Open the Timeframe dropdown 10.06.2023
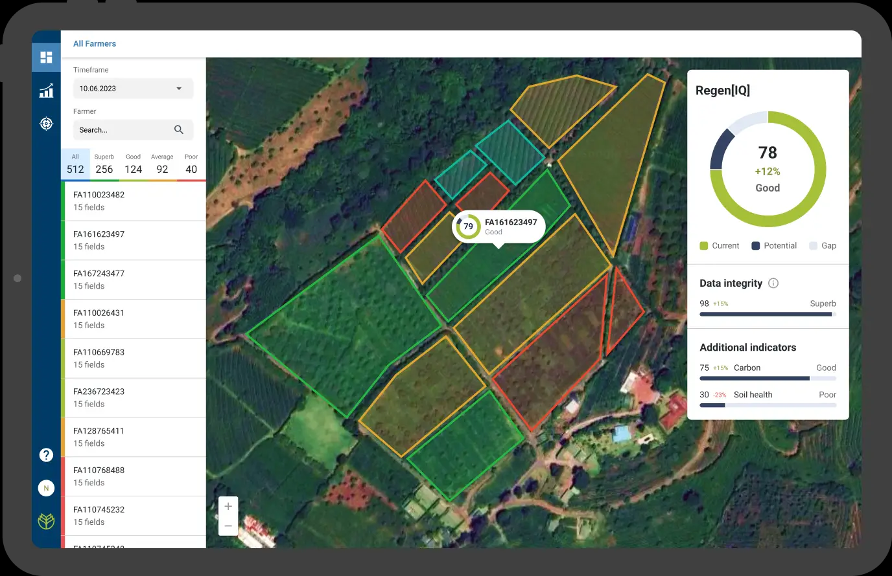The width and height of the screenshot is (892, 576). point(133,89)
